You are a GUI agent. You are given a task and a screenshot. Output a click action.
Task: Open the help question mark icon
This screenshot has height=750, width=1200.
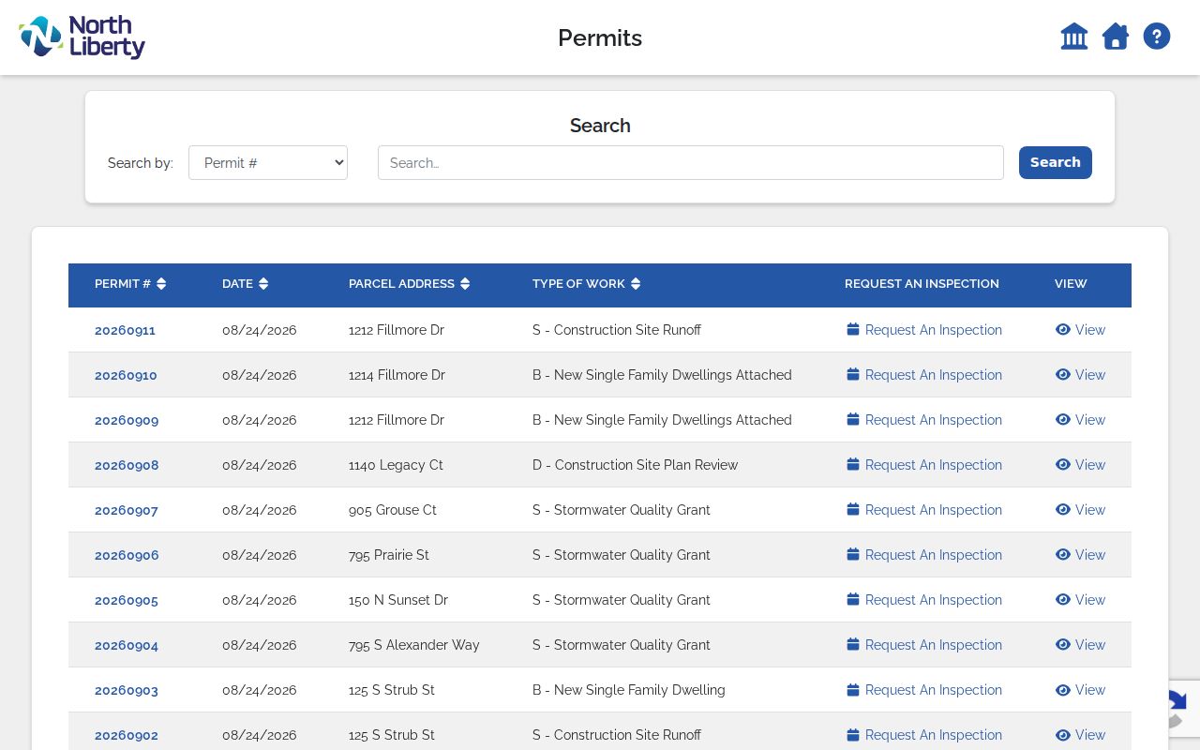pos(1157,37)
